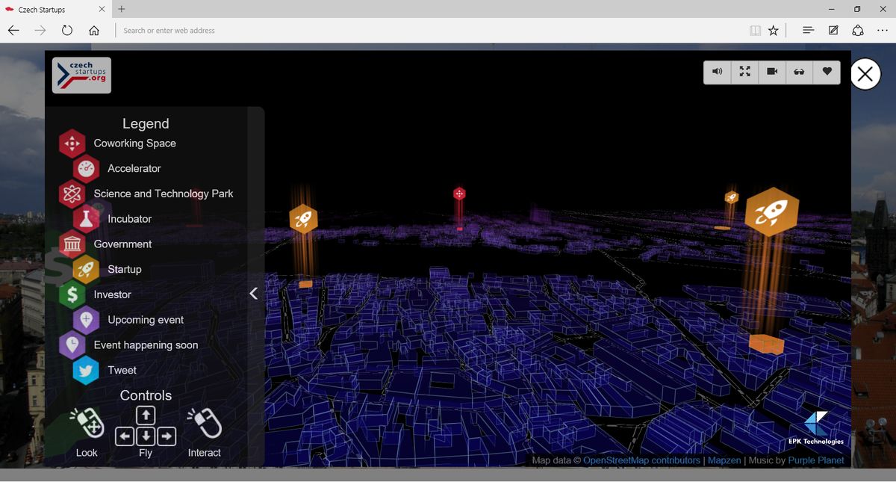Open a new browser tab
Viewport: 896px width, 482px height.
122,9
